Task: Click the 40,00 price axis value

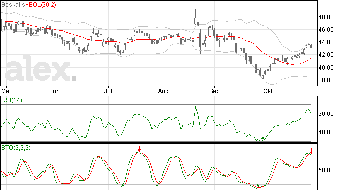Action: tap(326, 68)
